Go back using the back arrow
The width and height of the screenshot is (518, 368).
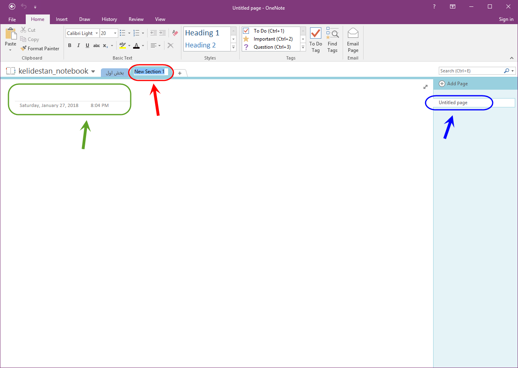[x=12, y=6]
